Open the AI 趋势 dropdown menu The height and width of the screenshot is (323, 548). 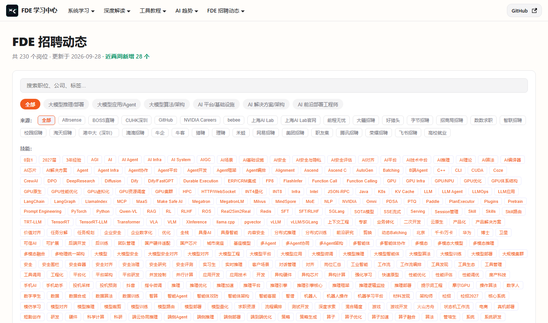[186, 11]
